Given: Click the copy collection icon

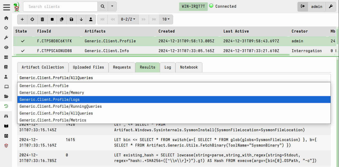Looking at the screenshot, I should [x=62, y=19].
